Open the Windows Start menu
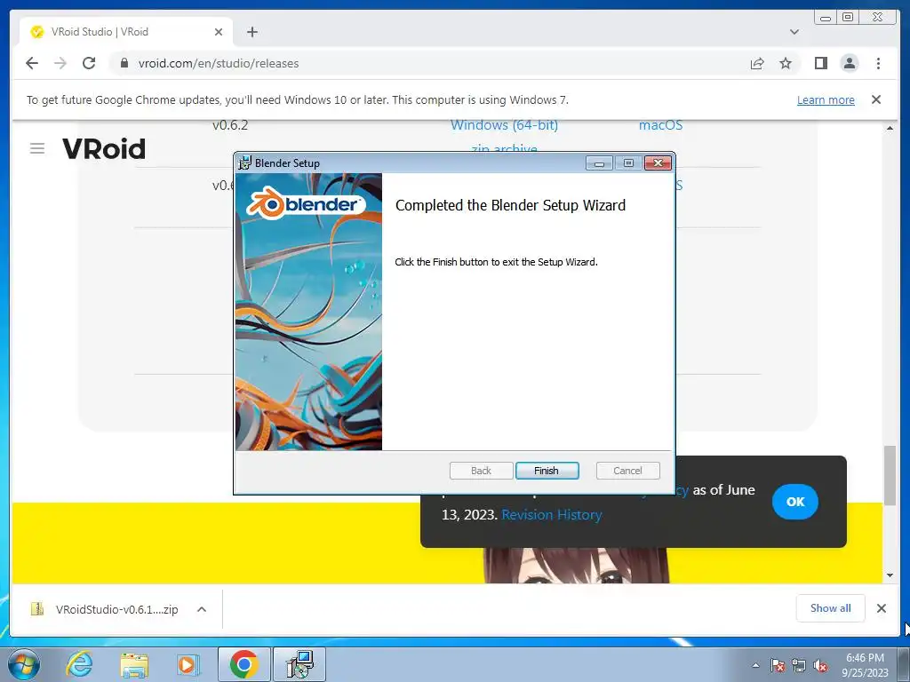Screen dimensions: 910x682 (24, 664)
